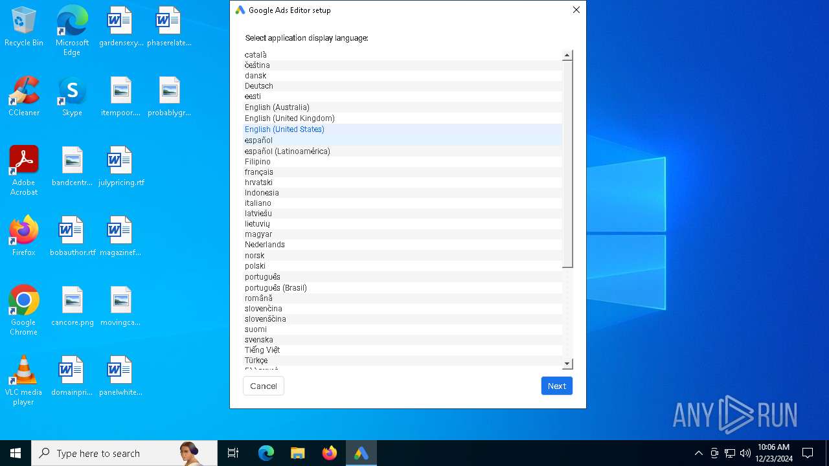Open Firefox from the taskbar
Viewport: 829px width, 466px height.
point(330,453)
